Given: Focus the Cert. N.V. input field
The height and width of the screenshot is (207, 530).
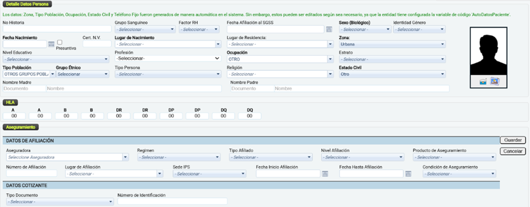Looking at the screenshot, I should coord(97,44).
